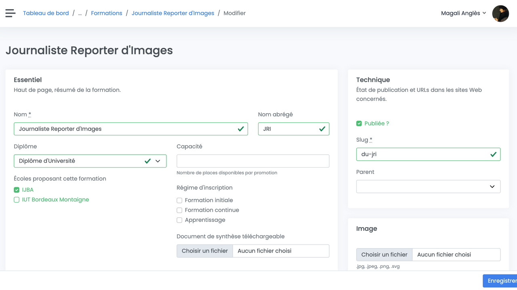Expand the Diplôme dropdown
Screen dimensions: 517x290
click(90, 161)
